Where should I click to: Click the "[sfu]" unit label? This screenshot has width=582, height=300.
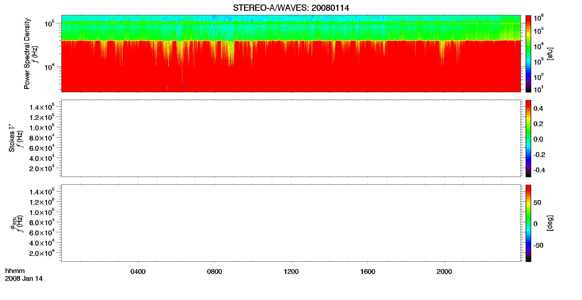pyautogui.click(x=550, y=54)
